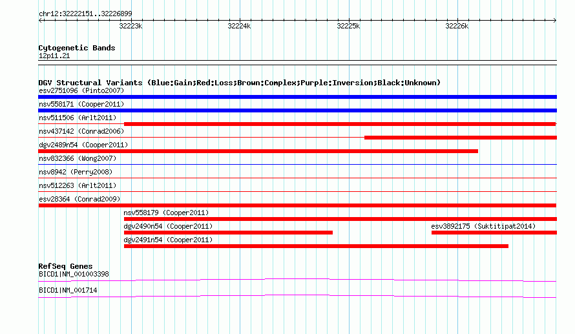Click the chr12:32222151..32226899 coordinate text

click(85, 14)
